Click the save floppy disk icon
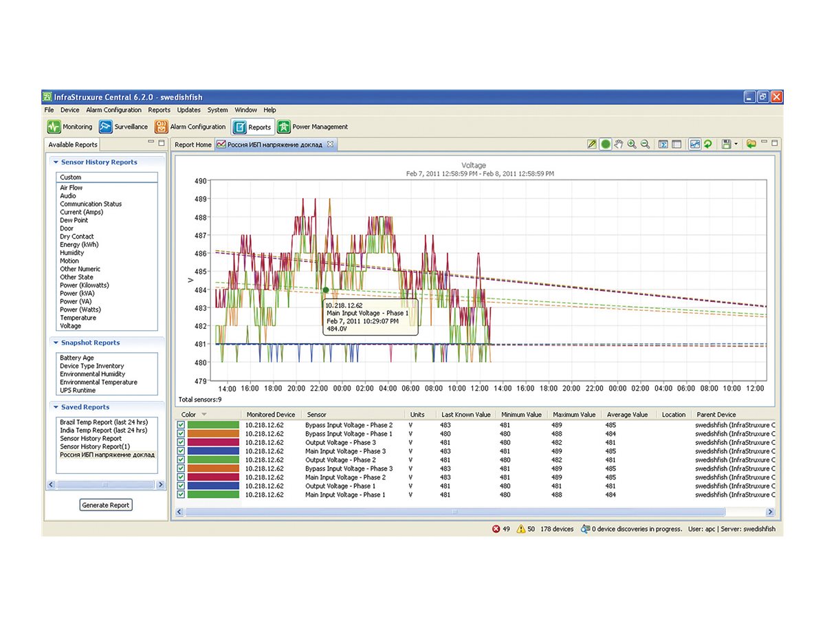This screenshot has height=619, width=825. click(725, 144)
